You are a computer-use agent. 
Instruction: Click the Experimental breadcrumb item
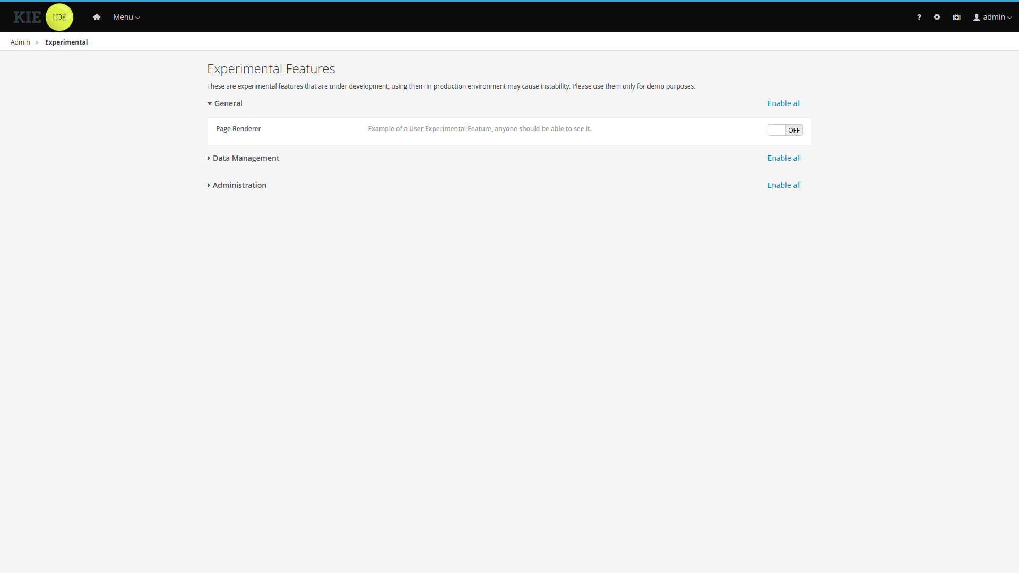tap(66, 42)
